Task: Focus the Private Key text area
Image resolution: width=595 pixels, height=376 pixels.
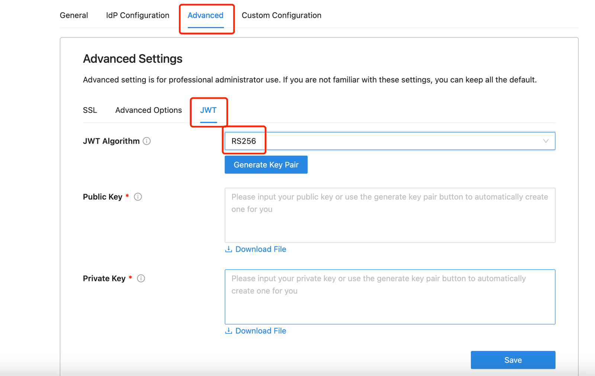Action: (x=390, y=297)
